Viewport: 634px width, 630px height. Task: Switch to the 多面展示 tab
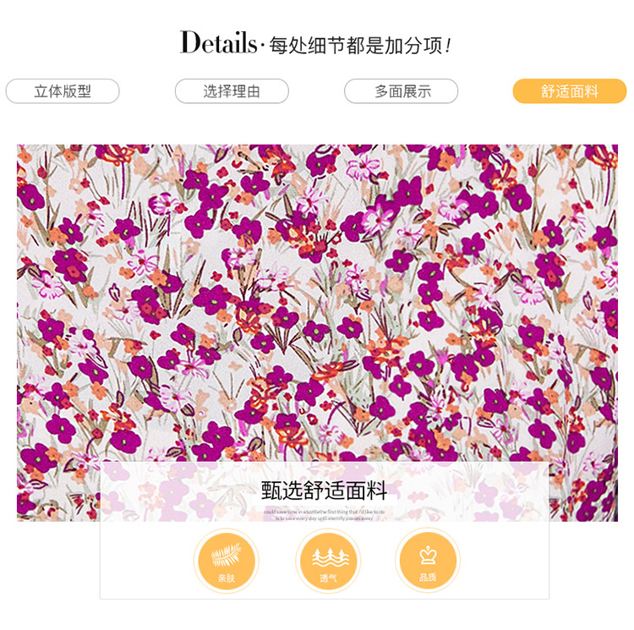click(401, 91)
